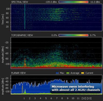Click channel 2 on the axis
The image size is (103, 101).
(x=30, y=98)
